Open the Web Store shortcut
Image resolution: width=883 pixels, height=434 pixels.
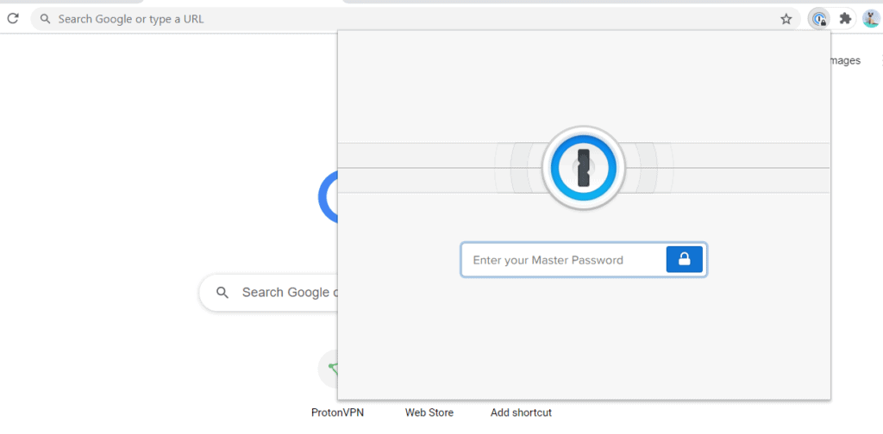tap(429, 412)
